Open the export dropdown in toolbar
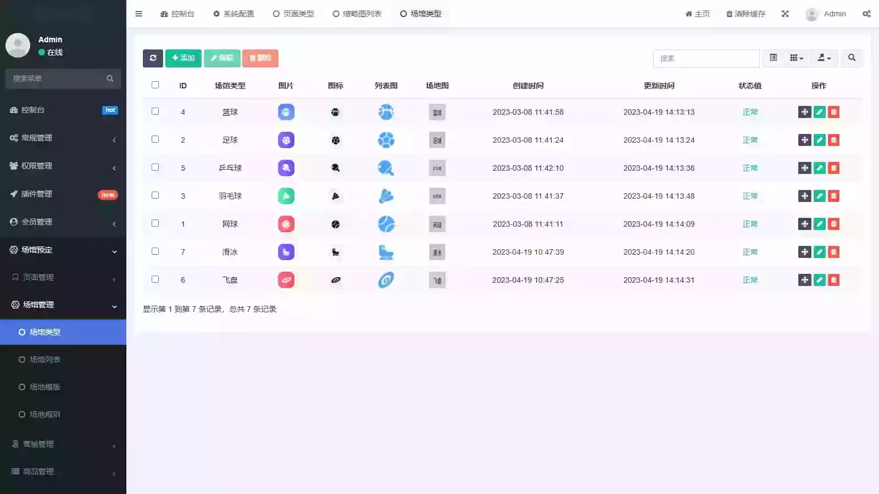 tap(824, 58)
